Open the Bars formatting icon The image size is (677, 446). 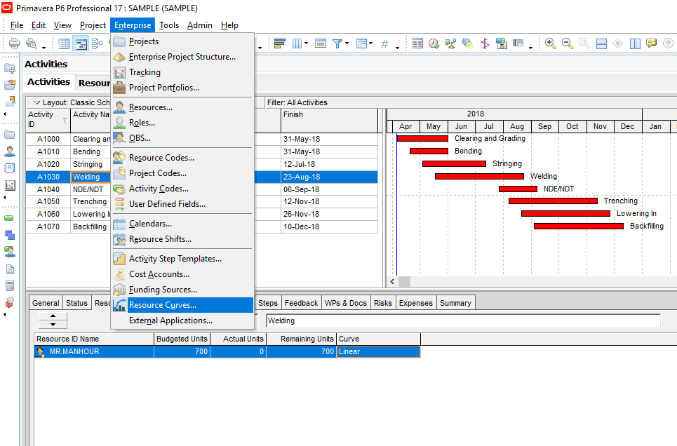(280, 43)
